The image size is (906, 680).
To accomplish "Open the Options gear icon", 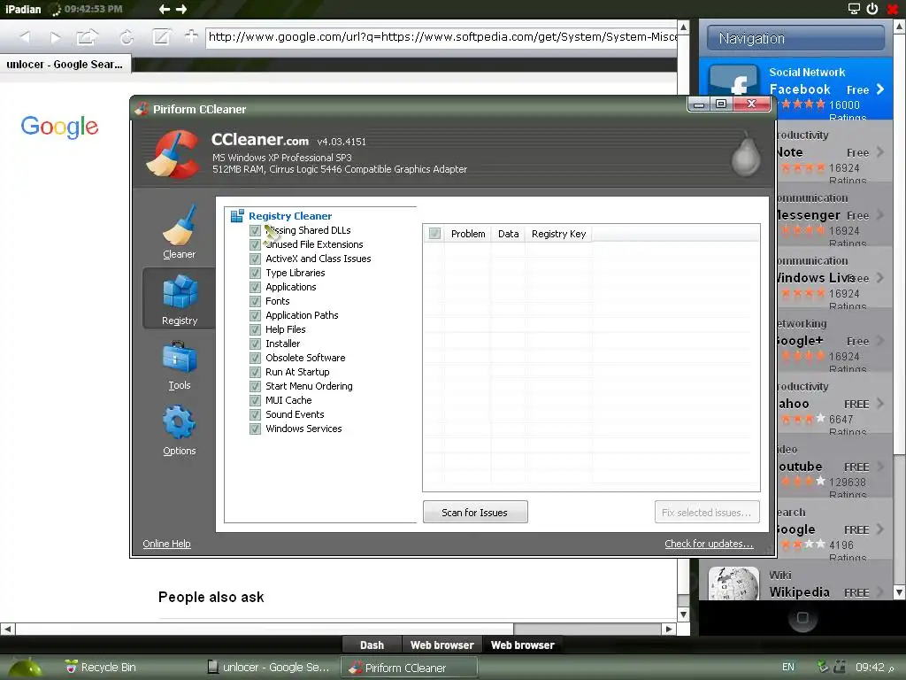I will click(179, 422).
